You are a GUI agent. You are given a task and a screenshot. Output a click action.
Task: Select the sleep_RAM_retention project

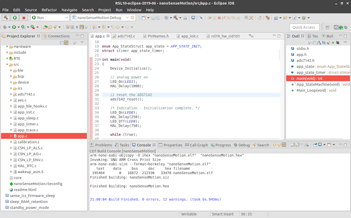coord(29,201)
